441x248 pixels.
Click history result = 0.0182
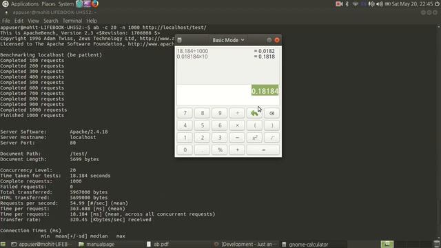pyautogui.click(x=264, y=51)
